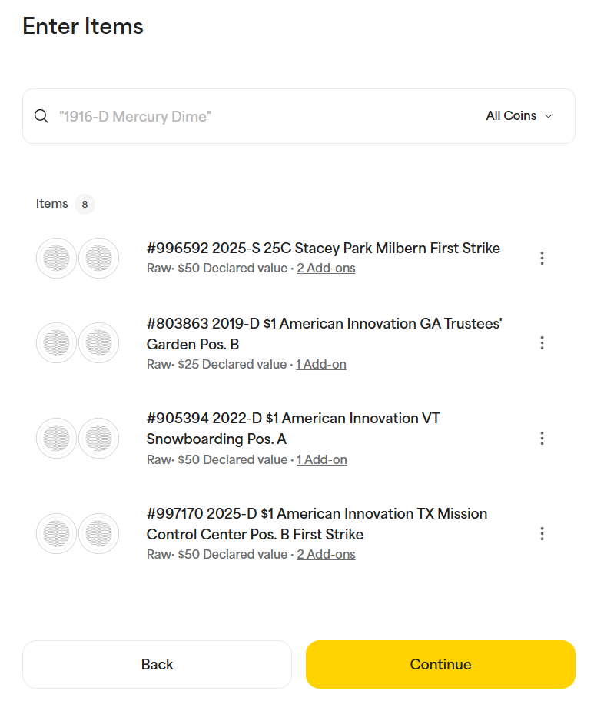Click the chevron next to All Coins
Viewport: 604px width, 721px height.
point(549,116)
